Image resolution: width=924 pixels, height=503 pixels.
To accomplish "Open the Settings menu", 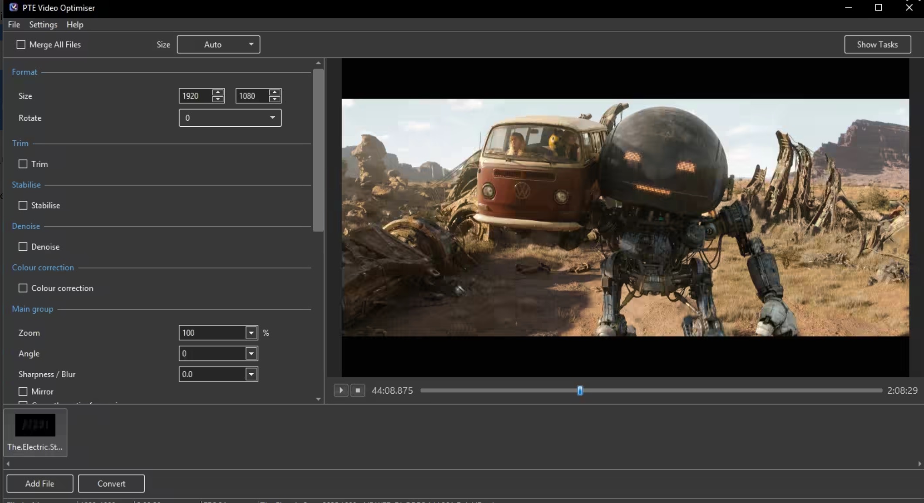I will (x=43, y=24).
